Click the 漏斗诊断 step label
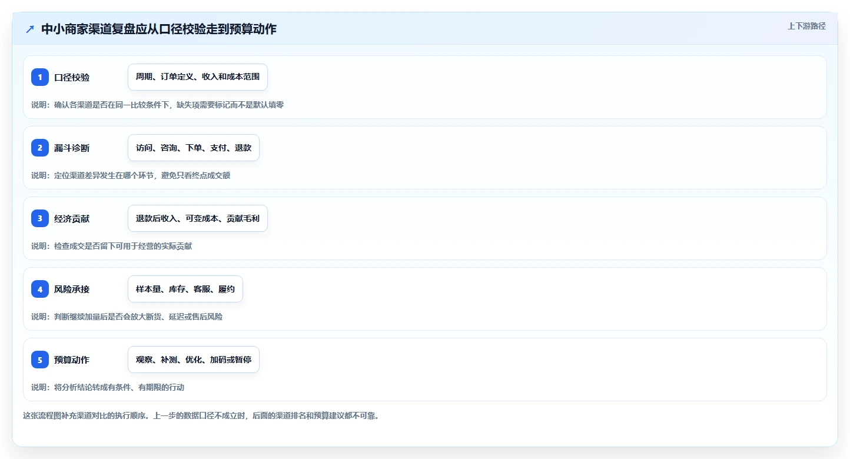 click(72, 148)
